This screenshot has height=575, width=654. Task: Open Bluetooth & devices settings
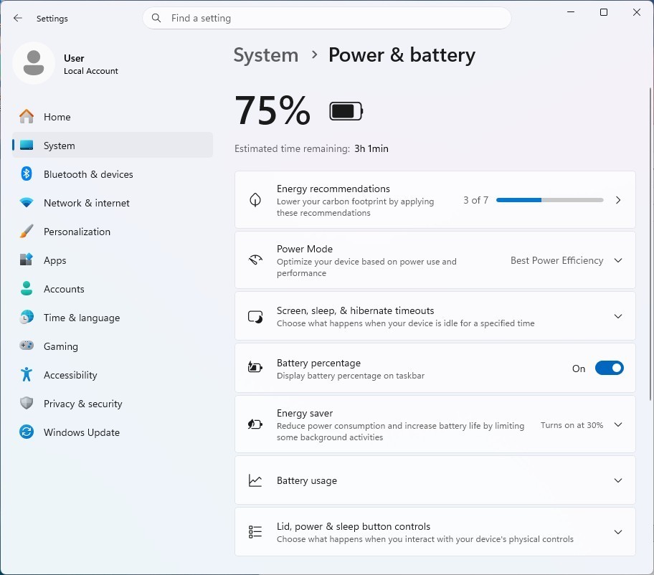113,174
